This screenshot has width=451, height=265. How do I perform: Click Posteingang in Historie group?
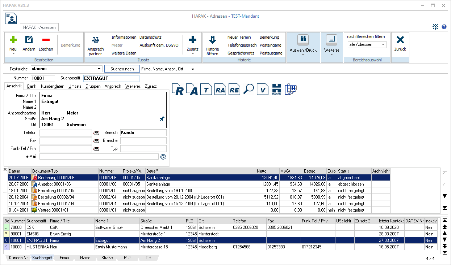(x=271, y=45)
